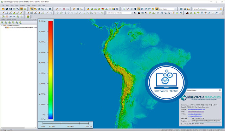Open the Help menu

pyautogui.click(x=44, y=5)
